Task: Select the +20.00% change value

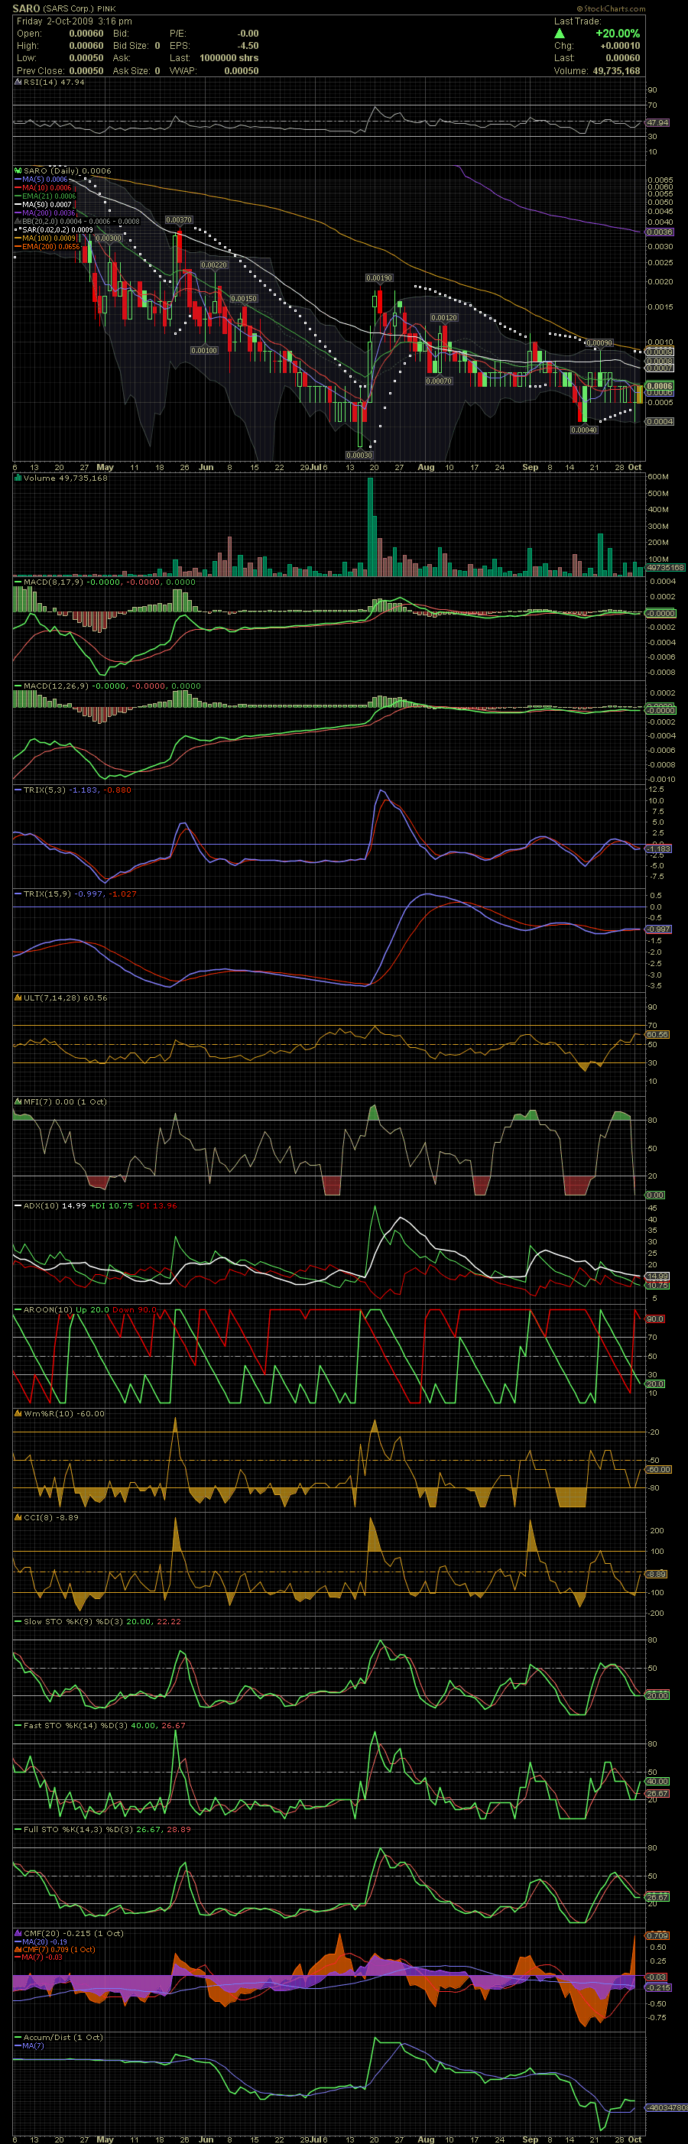Action: pos(617,34)
